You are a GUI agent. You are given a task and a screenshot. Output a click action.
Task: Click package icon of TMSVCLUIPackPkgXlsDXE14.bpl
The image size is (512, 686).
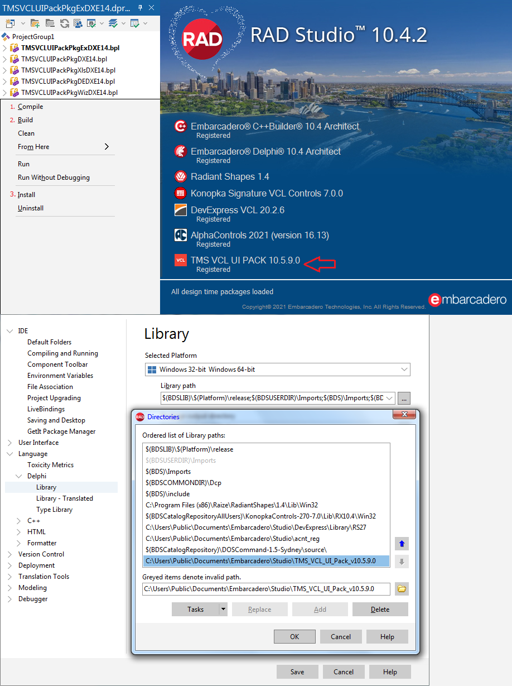tap(15, 70)
